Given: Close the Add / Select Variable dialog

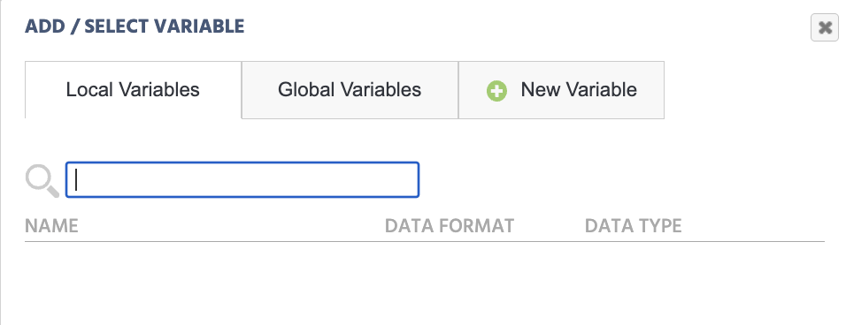Looking at the screenshot, I should pos(825,27).
